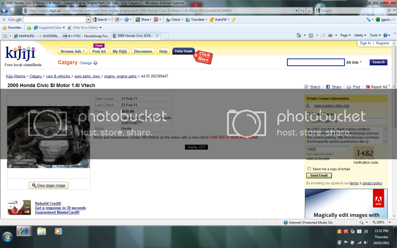Stop page loading with the red X
The width and height of the screenshot is (397, 248).
309,10
